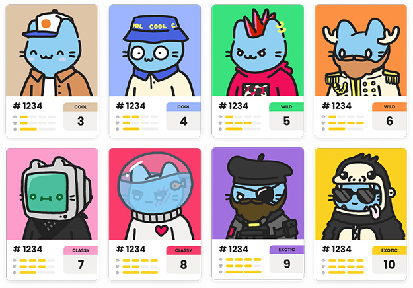The height and width of the screenshot is (288, 413).
Task: Click the face stat icon on the score 8 card
Action: (118, 273)
